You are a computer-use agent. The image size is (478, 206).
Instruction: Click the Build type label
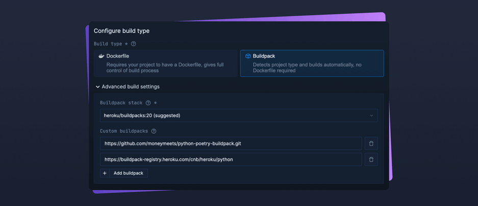[x=108, y=43]
